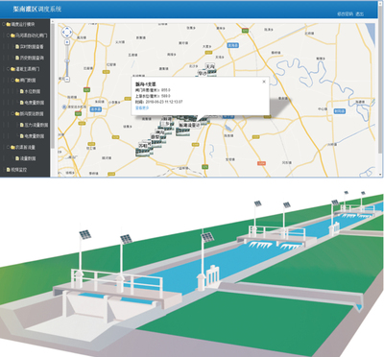The width and height of the screenshot is (384, 357).
Task: Open 历史数据查询 in the sidebar
Action: (32, 58)
